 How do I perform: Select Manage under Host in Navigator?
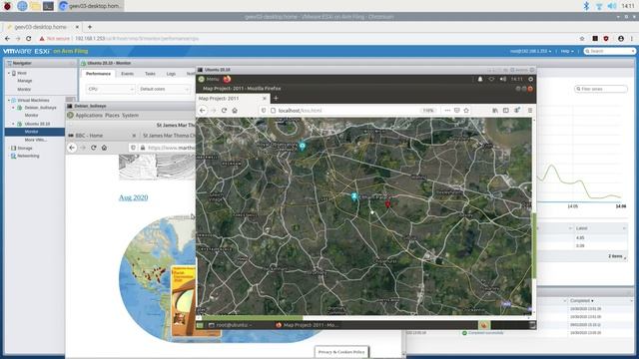click(24, 81)
